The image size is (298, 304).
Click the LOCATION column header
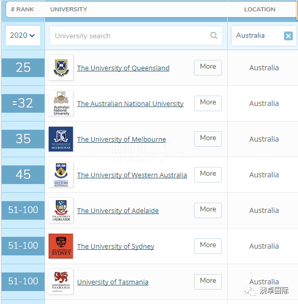pyautogui.click(x=260, y=9)
